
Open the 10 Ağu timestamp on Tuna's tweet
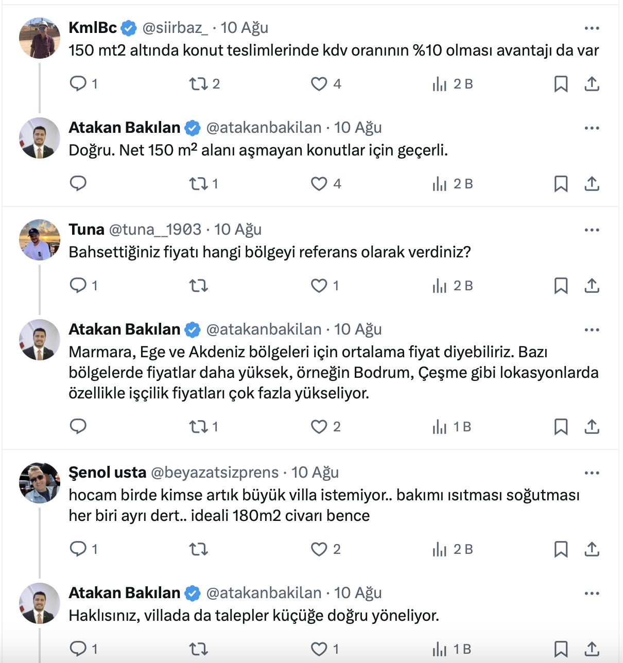click(238, 230)
